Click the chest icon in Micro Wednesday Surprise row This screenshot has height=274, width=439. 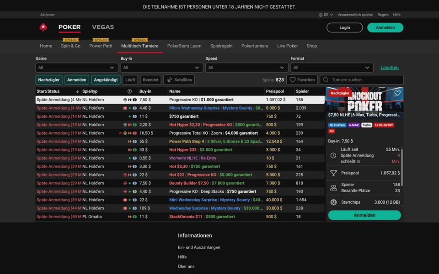[125, 108]
